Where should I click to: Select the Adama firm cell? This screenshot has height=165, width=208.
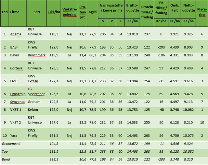click(16, 34)
